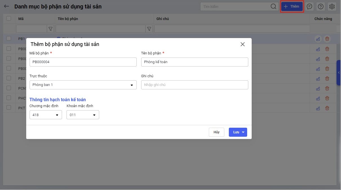Click the back arrow icon in header
The height and width of the screenshot is (190, 341).
(x=6, y=6)
